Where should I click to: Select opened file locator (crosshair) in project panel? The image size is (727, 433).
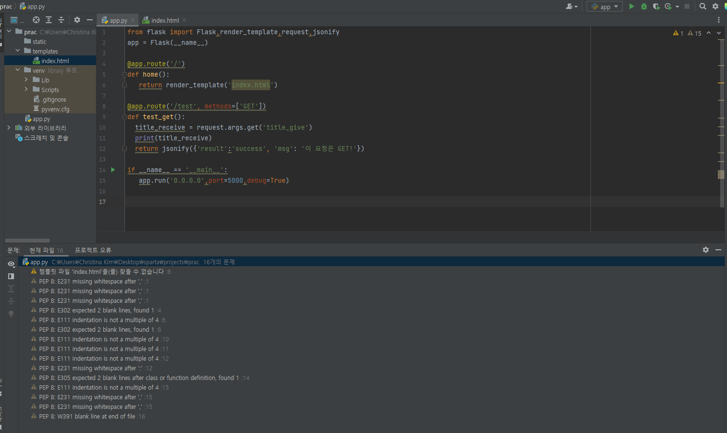(36, 20)
